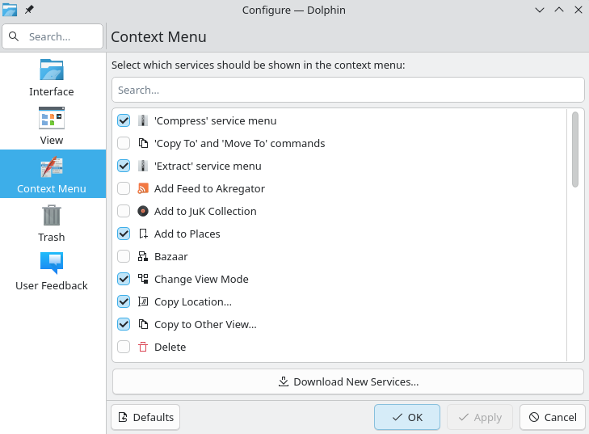Click the 'Copy to Other View...' text

[x=205, y=324]
